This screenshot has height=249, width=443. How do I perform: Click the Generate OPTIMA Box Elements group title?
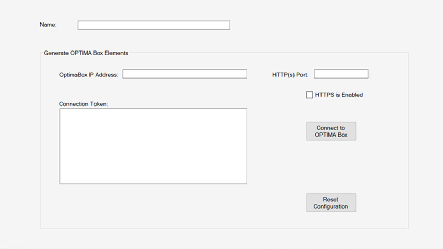coord(86,53)
